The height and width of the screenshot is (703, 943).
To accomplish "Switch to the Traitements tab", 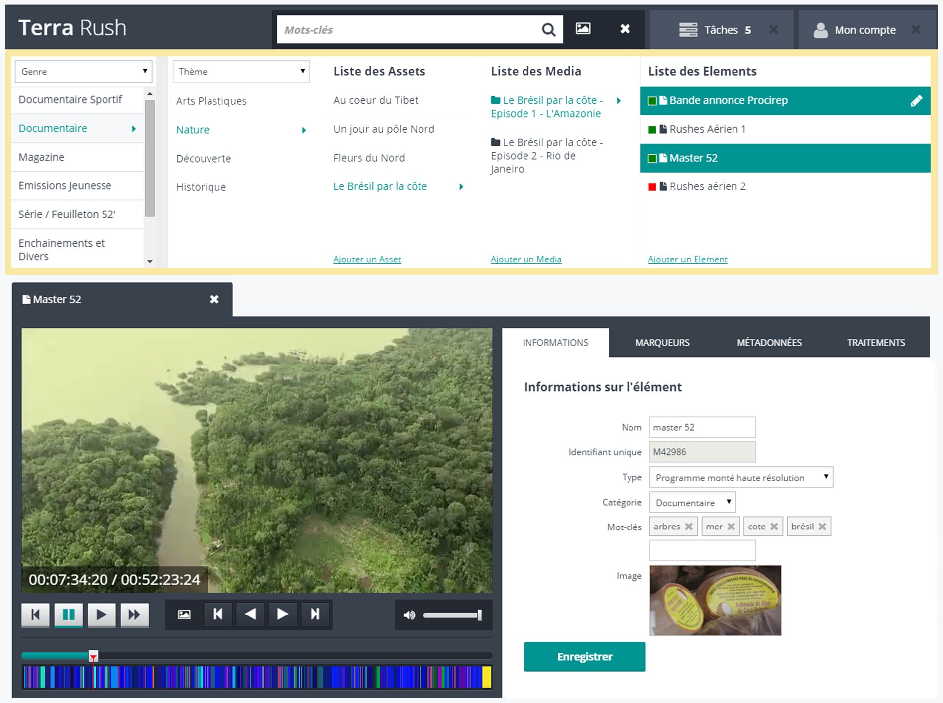I will [x=876, y=342].
